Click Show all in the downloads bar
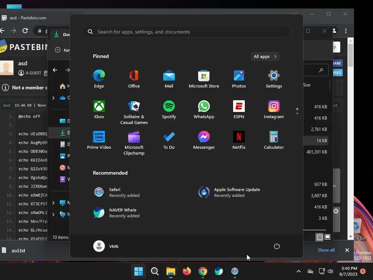The image size is (373, 280). [x=326, y=250]
